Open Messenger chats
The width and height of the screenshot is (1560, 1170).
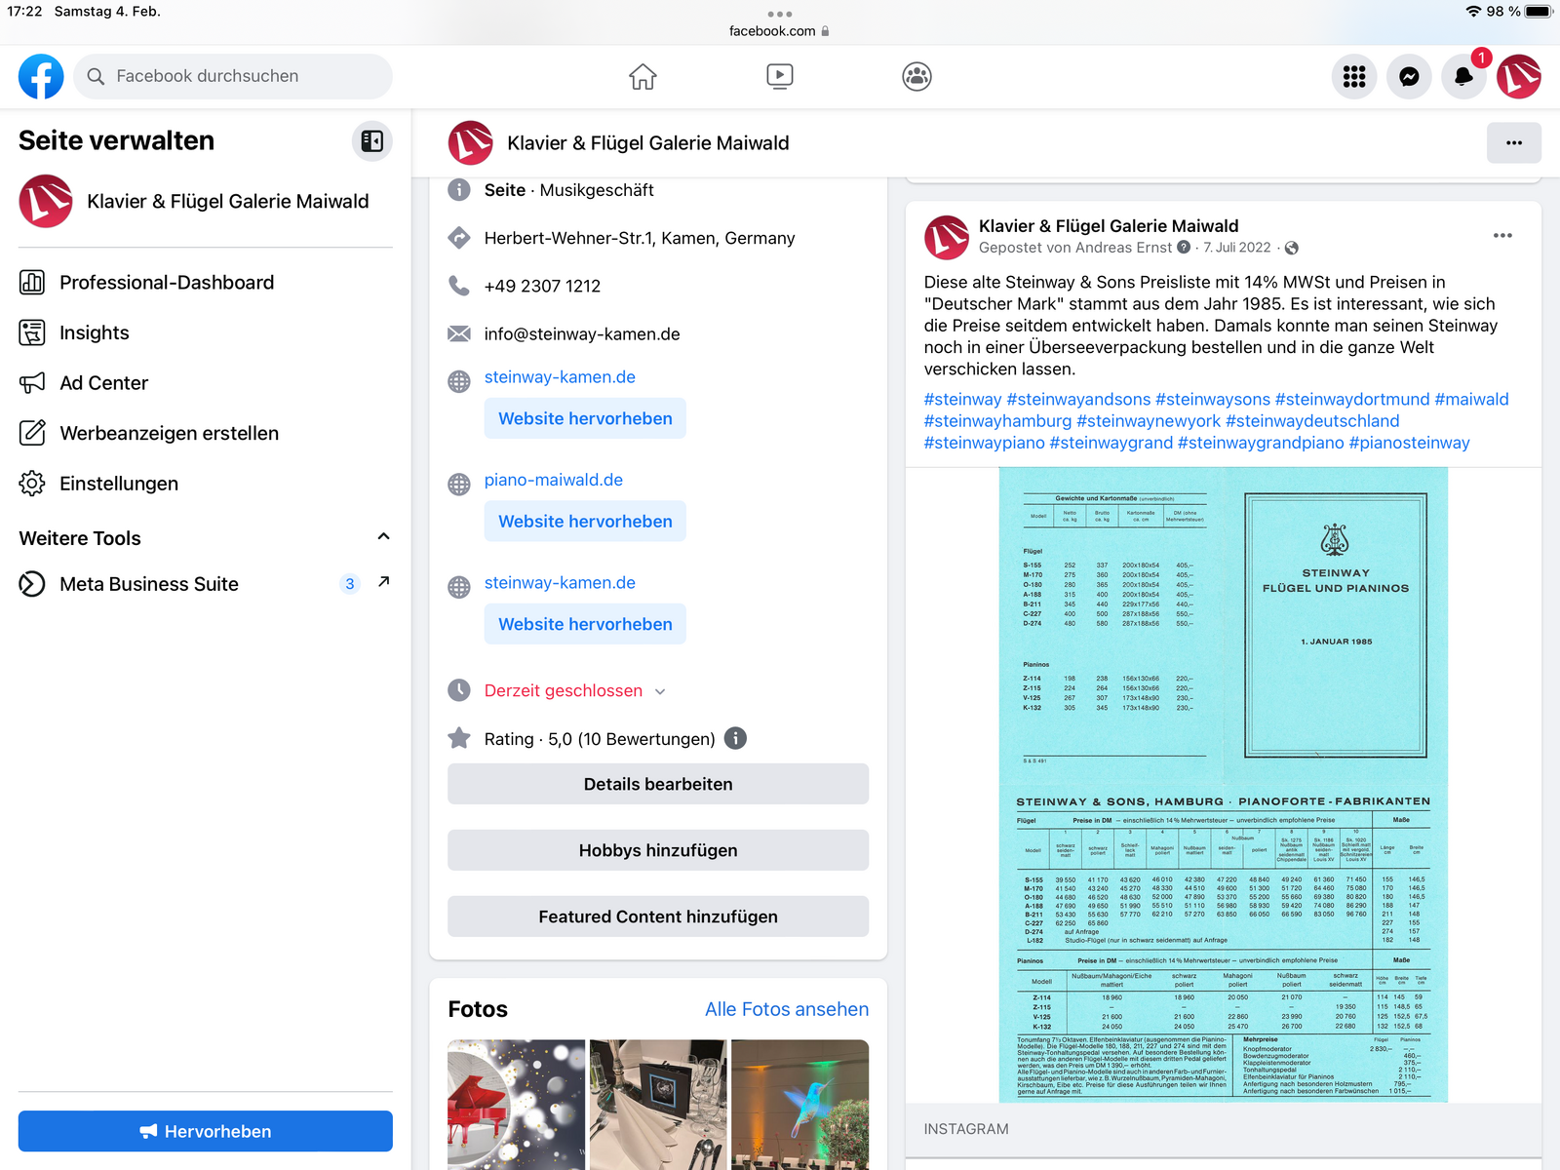click(1409, 76)
